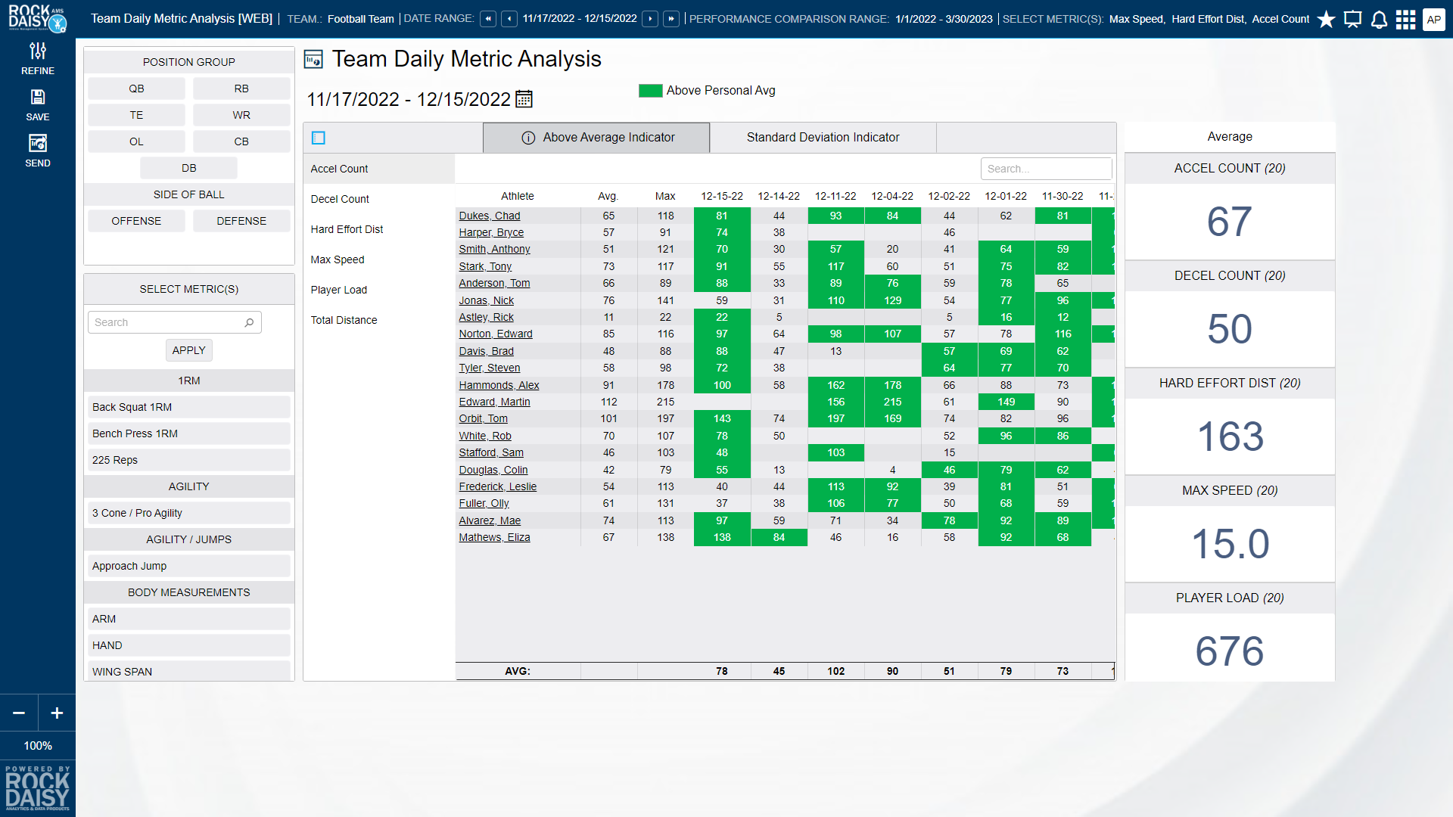Toggle the OFFENSE side filter

136,221
